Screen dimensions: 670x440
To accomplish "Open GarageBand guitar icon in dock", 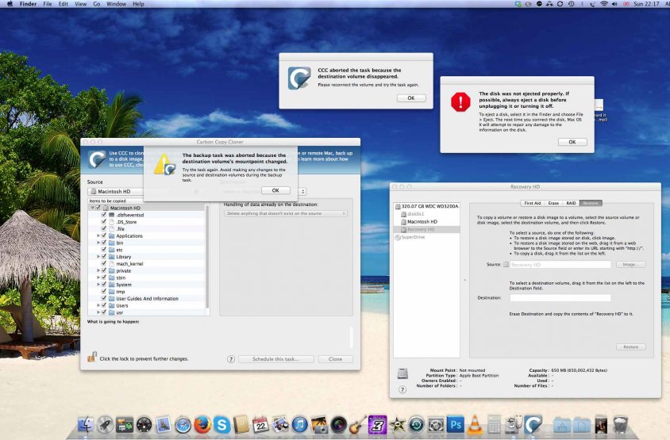I will 358,425.
